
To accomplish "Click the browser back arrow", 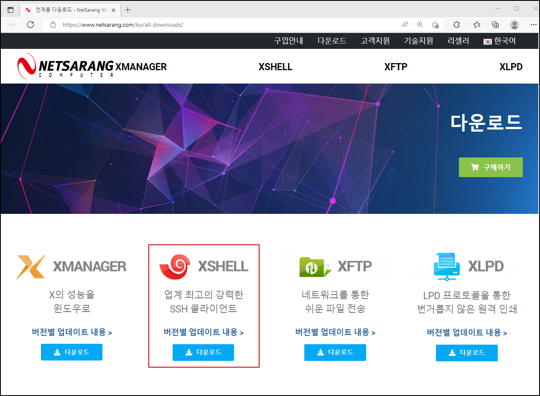I will 12,25.
